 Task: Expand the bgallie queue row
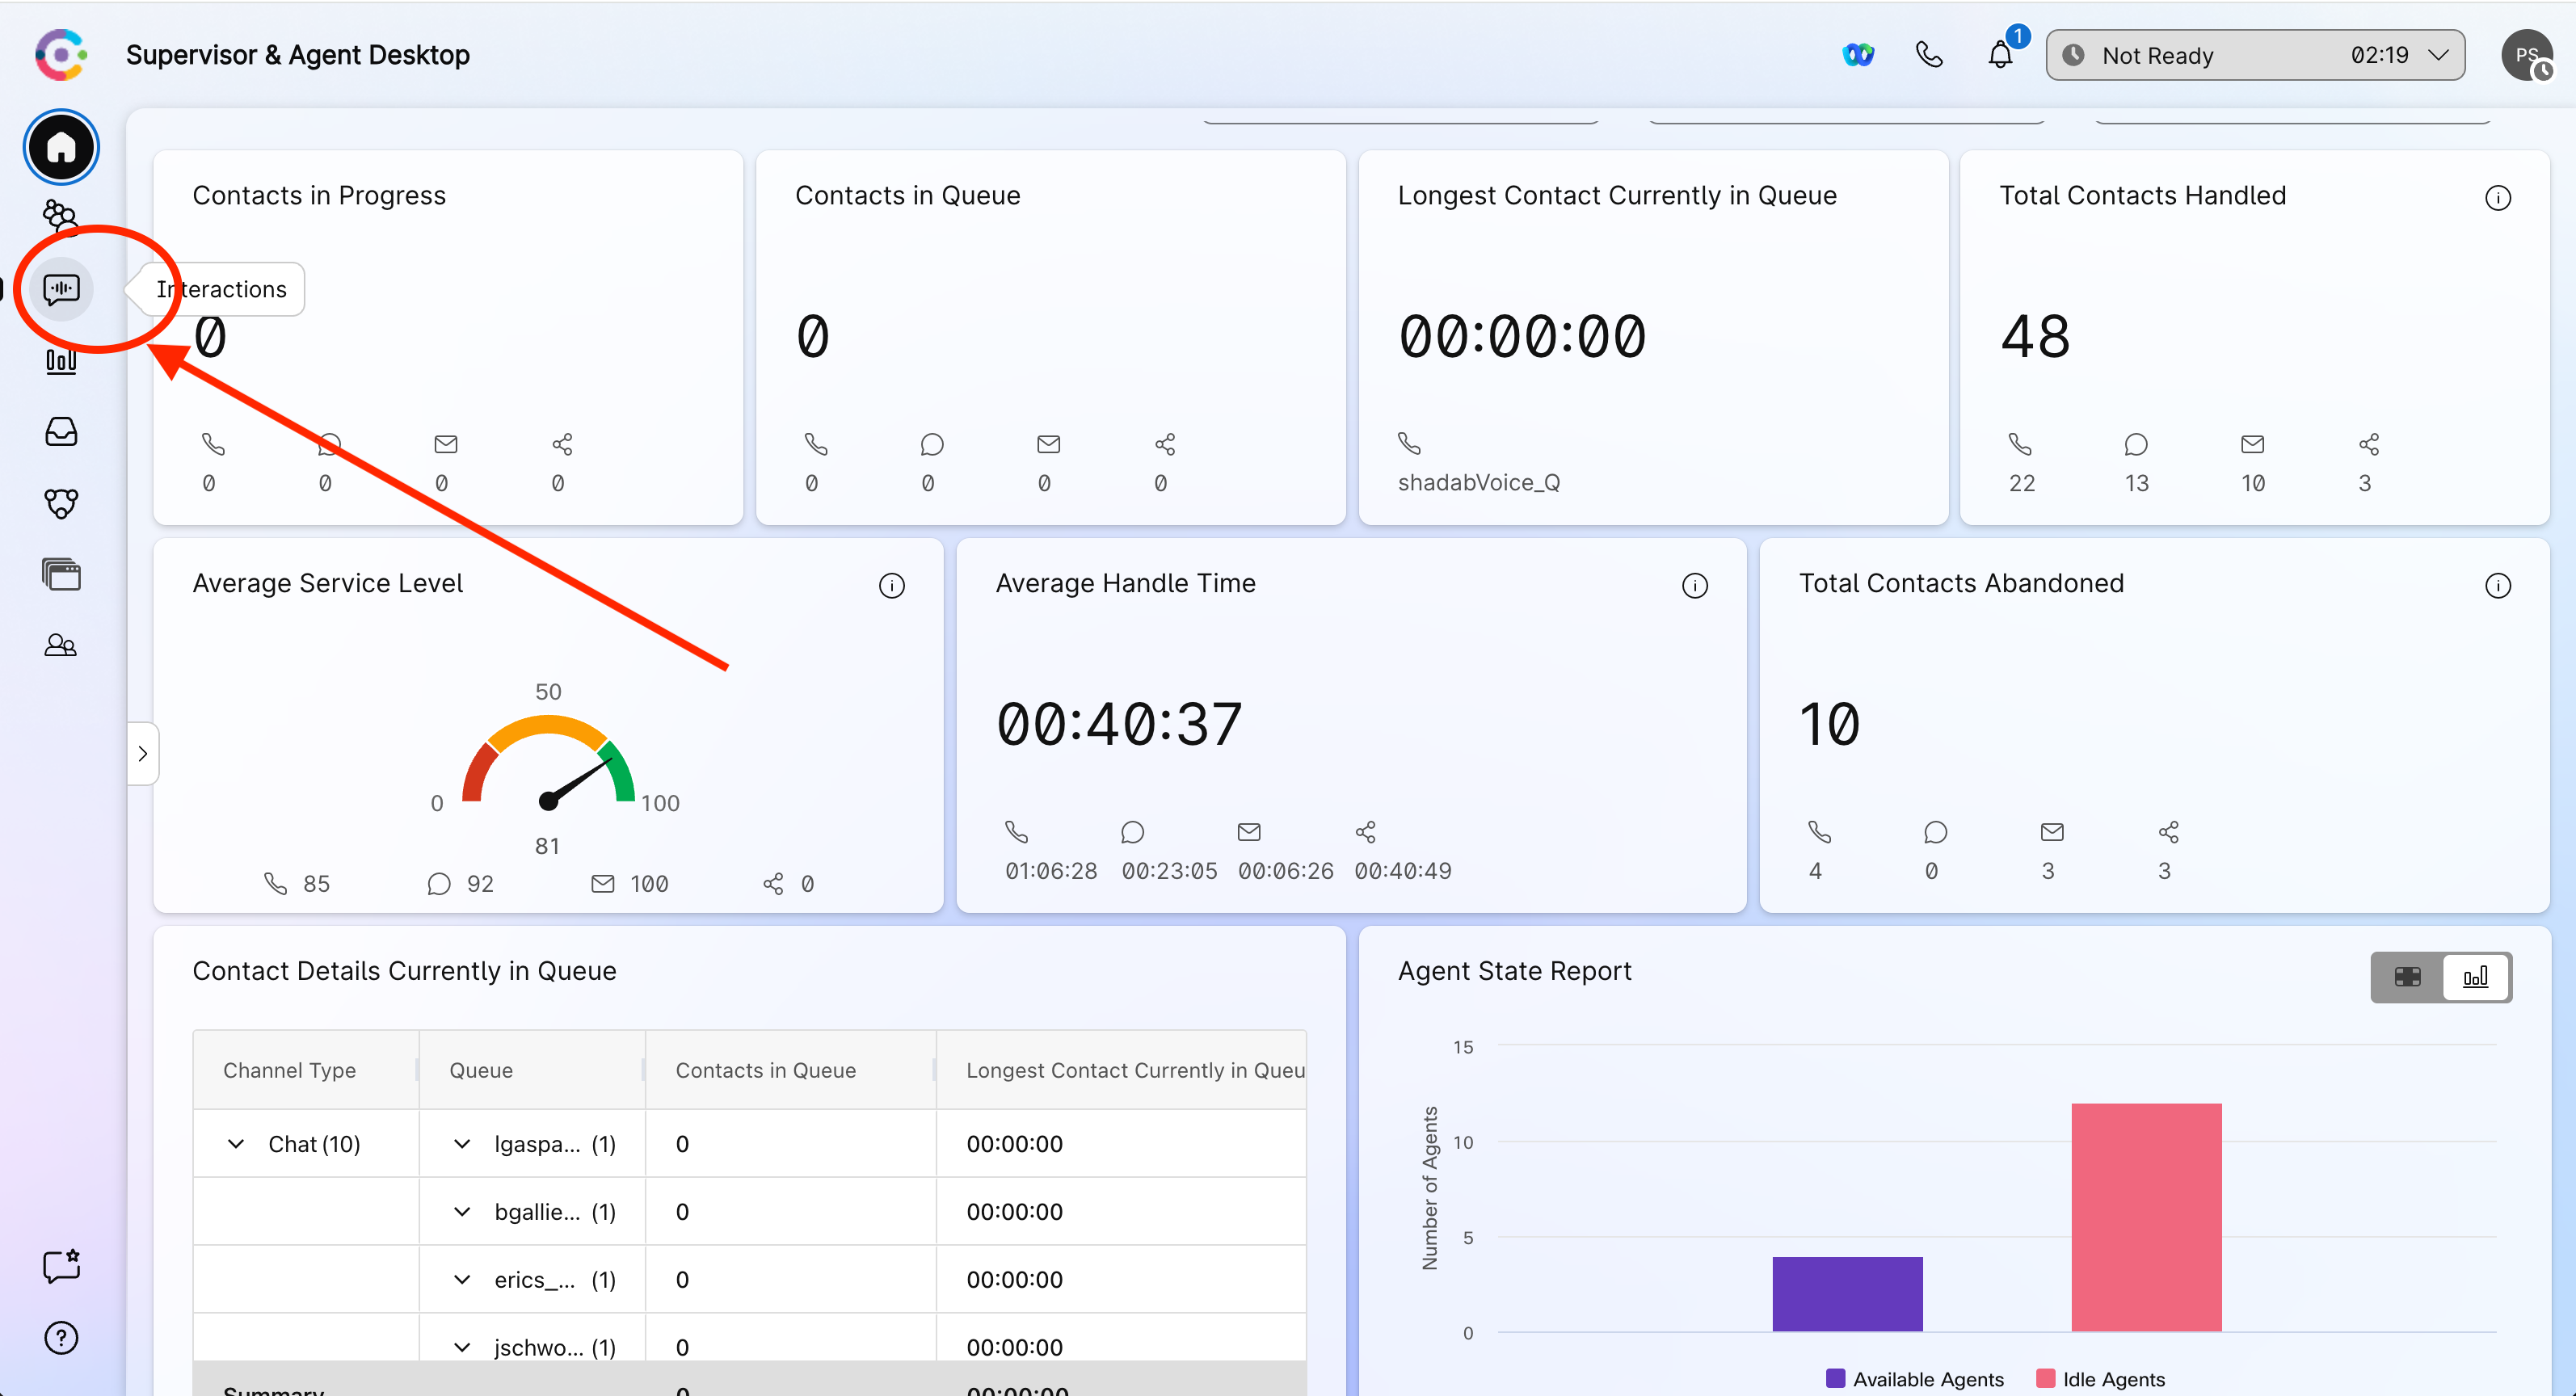pos(462,1211)
